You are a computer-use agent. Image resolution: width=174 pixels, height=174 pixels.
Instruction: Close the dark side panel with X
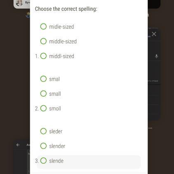pyautogui.click(x=154, y=34)
